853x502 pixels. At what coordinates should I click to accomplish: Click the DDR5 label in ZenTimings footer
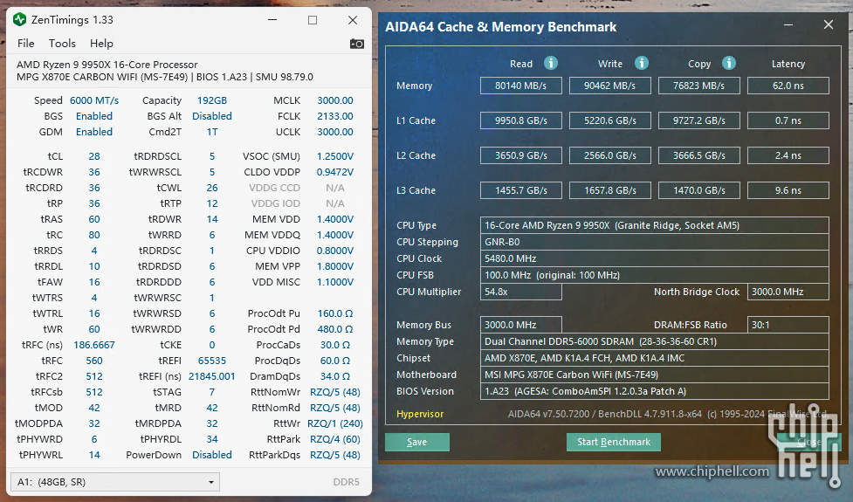346,482
